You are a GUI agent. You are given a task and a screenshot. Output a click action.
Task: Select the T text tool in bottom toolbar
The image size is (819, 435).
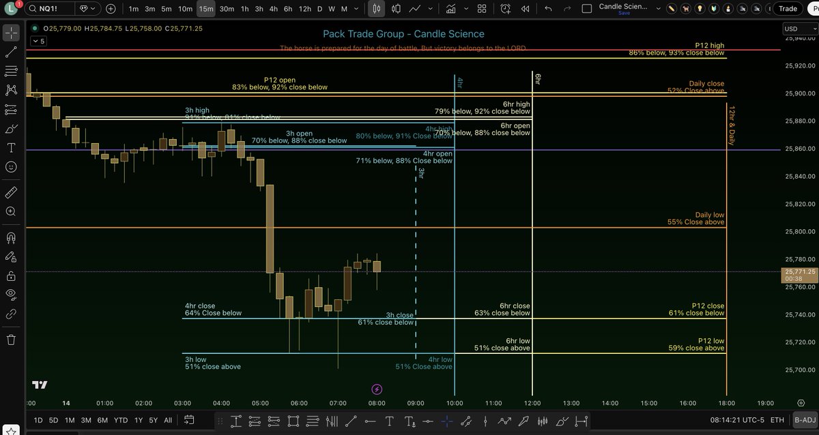pos(390,421)
